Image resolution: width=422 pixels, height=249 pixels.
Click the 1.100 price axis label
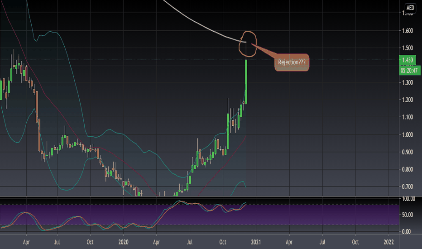(408, 117)
